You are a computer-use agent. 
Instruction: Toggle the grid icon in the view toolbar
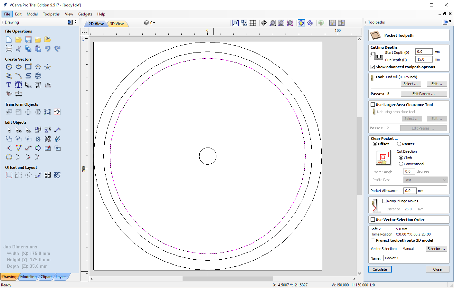[253, 23]
